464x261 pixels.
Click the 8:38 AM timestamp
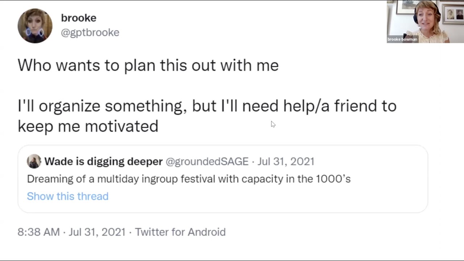click(x=38, y=232)
